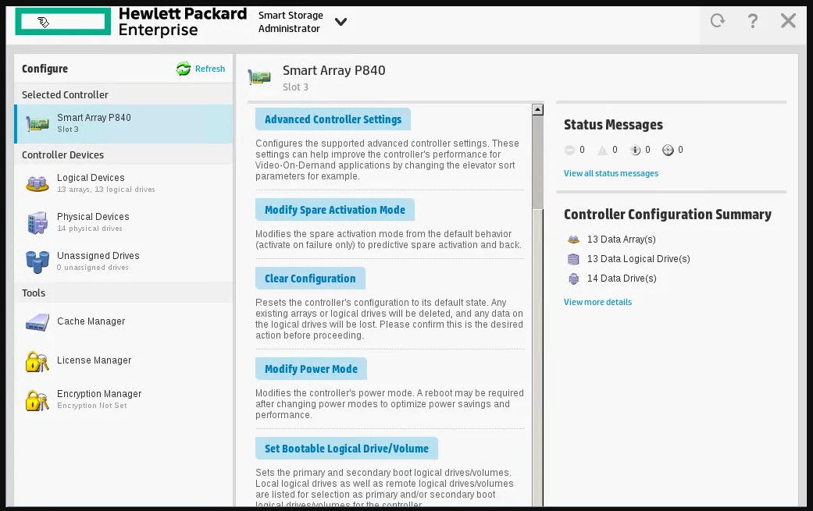Open Unassigned Drives
Screen dimensions: 813x511
click(x=124, y=261)
